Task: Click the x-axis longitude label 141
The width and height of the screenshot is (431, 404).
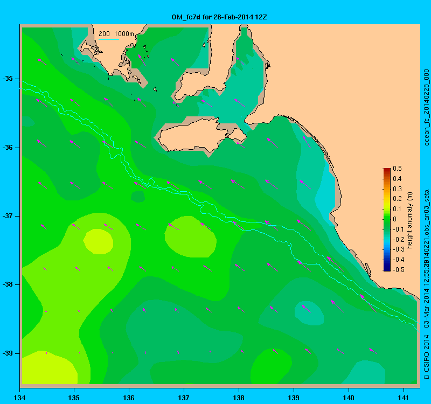Action: click(x=404, y=398)
